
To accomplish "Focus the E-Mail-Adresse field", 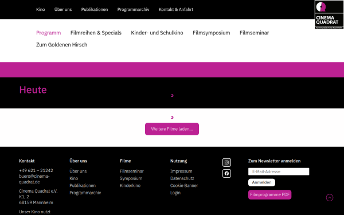I will 279,171.
